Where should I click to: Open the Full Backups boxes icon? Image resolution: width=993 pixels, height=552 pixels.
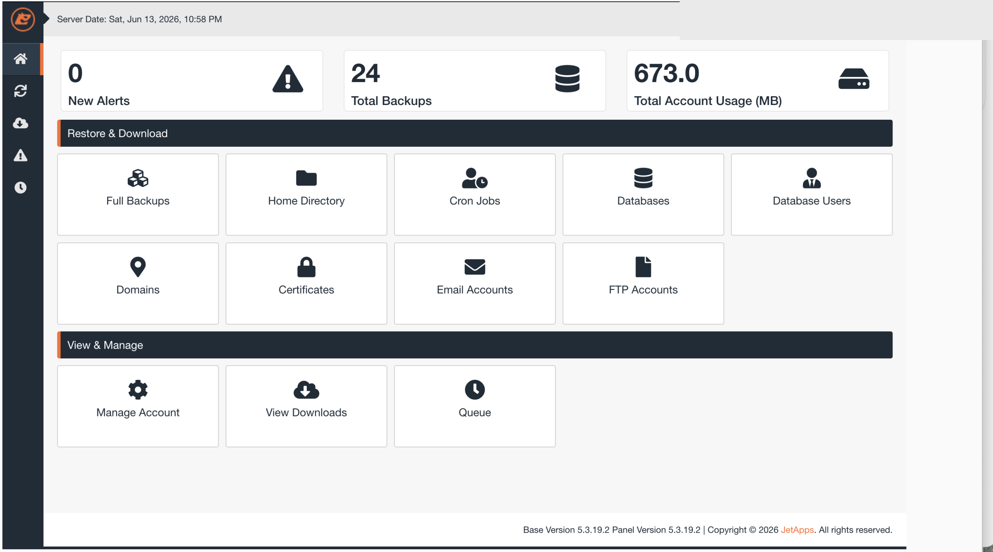138,178
